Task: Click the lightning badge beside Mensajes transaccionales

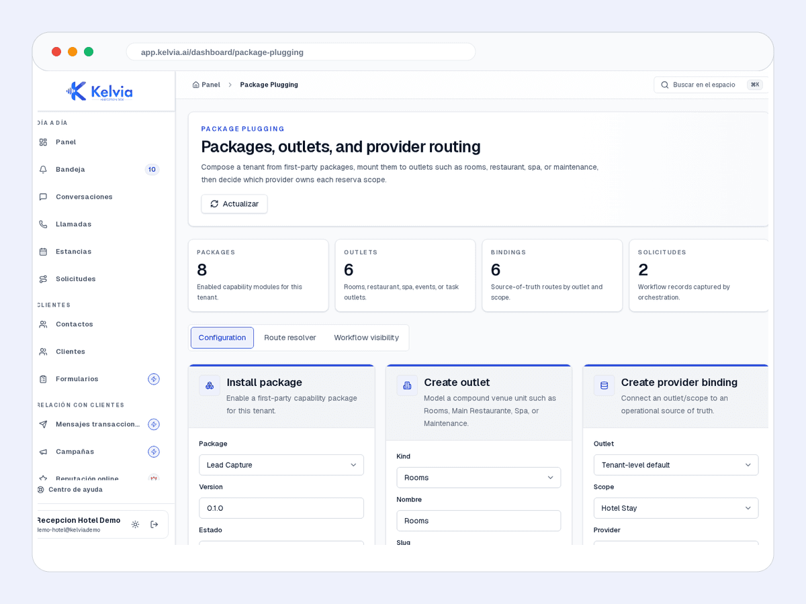Action: 154,425
